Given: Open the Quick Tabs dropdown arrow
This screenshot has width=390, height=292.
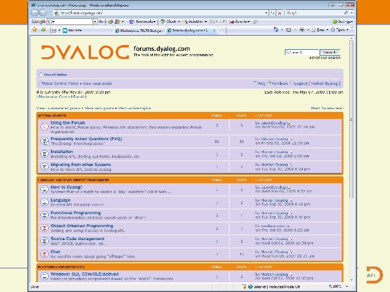Looking at the screenshot, I should pos(59,30).
